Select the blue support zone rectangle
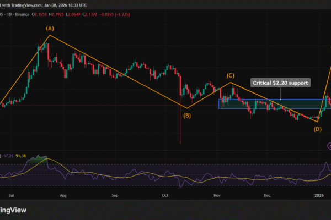The width and height of the screenshot is (331, 220). (x=270, y=104)
